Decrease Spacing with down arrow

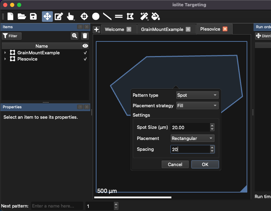(212, 151)
